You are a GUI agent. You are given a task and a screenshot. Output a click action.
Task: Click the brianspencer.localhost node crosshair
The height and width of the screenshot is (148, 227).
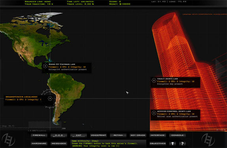(50, 99)
